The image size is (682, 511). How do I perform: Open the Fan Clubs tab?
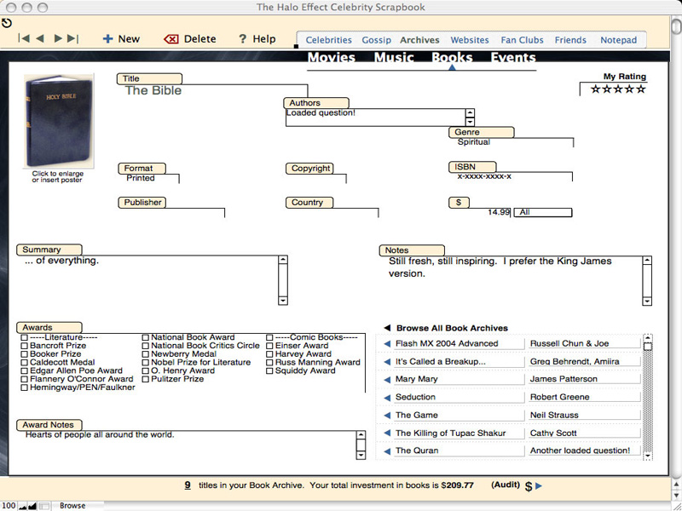point(522,40)
